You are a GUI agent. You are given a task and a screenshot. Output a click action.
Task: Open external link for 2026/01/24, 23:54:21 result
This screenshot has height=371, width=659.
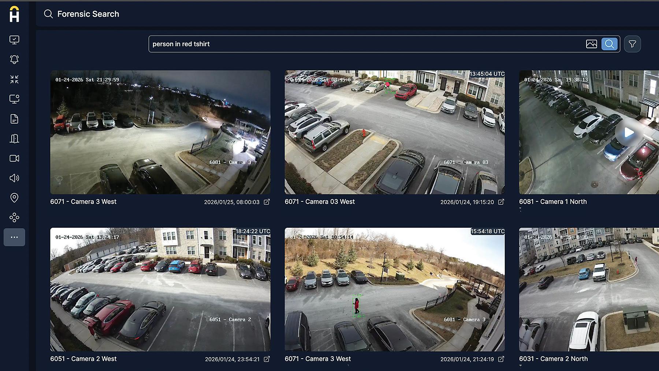267,359
